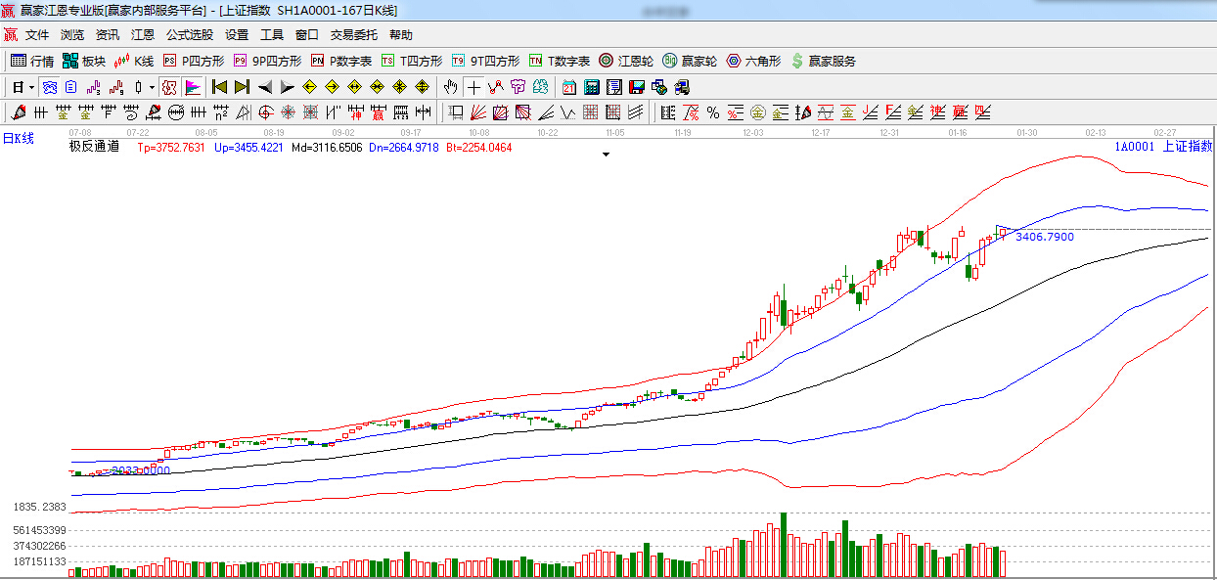
Task: Toggle the crosshair cursor button
Action: pyautogui.click(x=473, y=87)
